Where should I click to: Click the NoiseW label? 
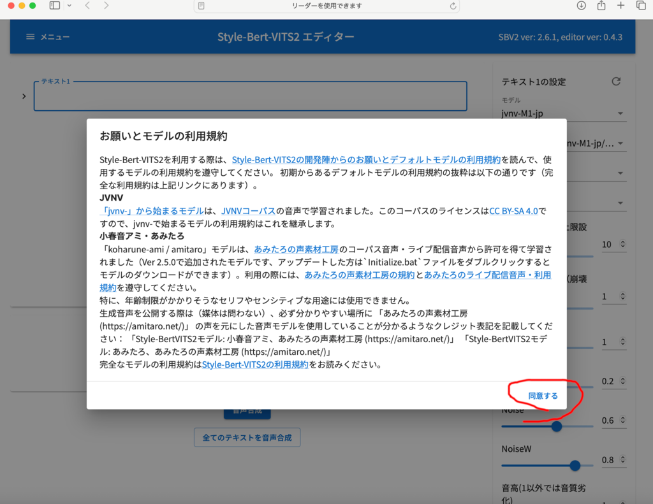(517, 449)
